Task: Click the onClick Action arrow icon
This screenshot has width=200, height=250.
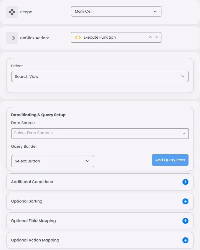Action: tap(12, 38)
